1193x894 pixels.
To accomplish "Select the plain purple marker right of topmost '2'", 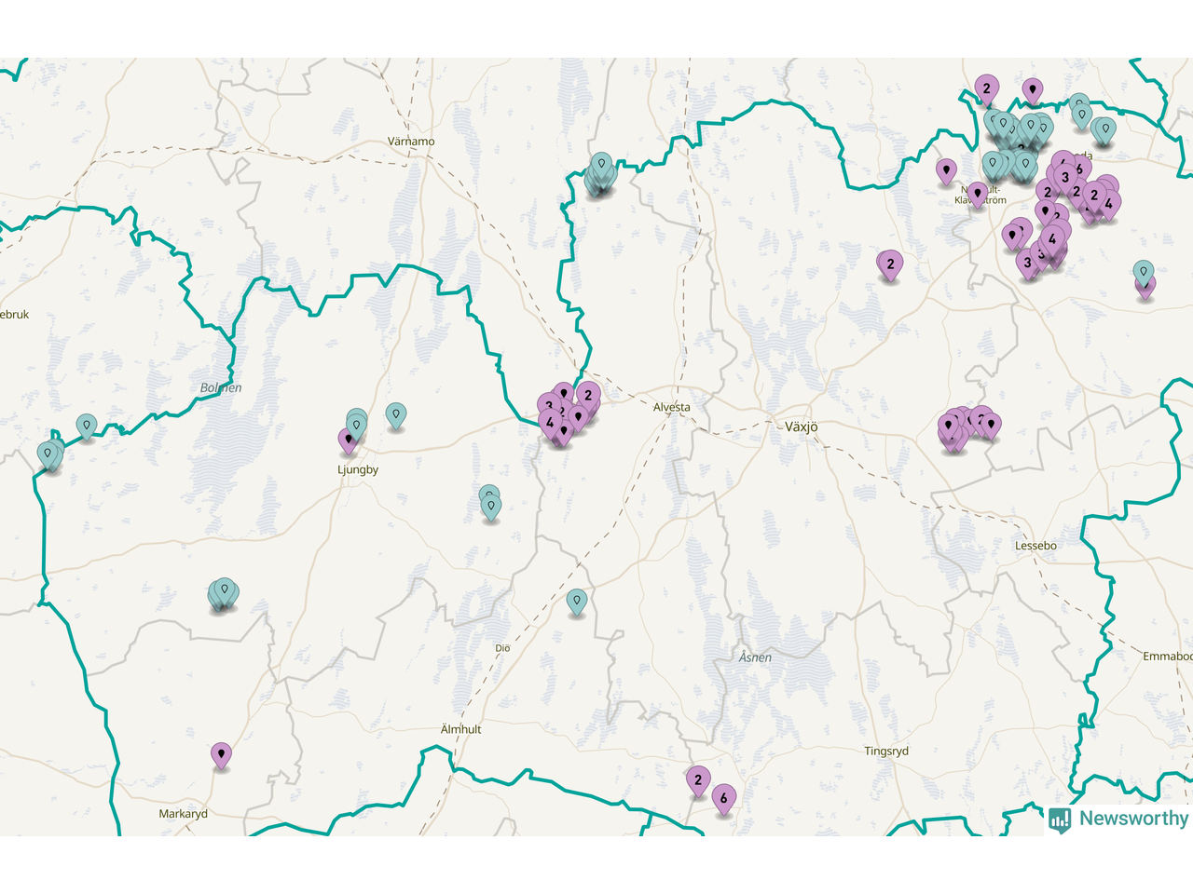I will (1032, 90).
